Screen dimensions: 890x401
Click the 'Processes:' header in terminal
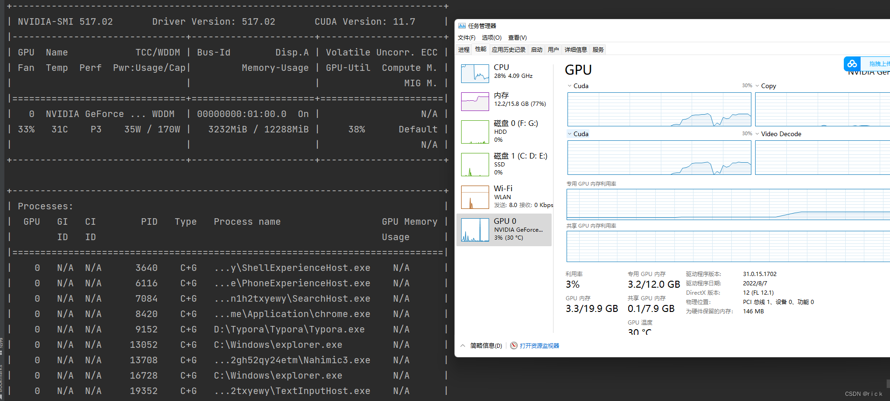click(x=45, y=206)
